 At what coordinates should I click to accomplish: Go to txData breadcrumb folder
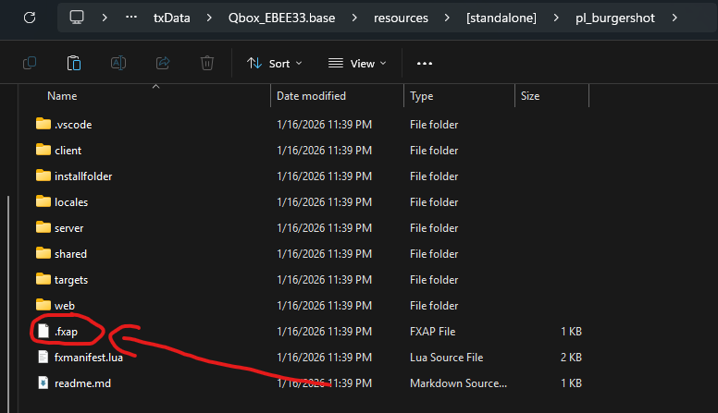(172, 18)
